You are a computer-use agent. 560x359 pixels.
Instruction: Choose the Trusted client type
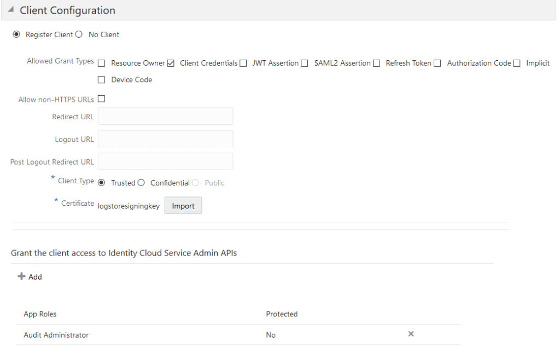coord(101,183)
